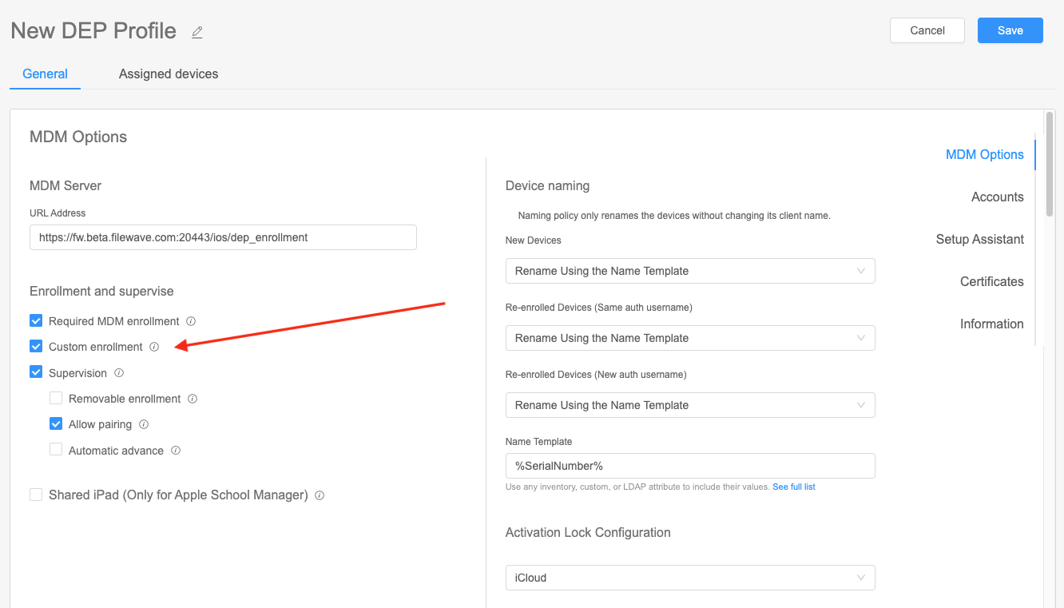Click the New DEP Profile title
Viewport: 1064px width, 608px height.
click(93, 31)
